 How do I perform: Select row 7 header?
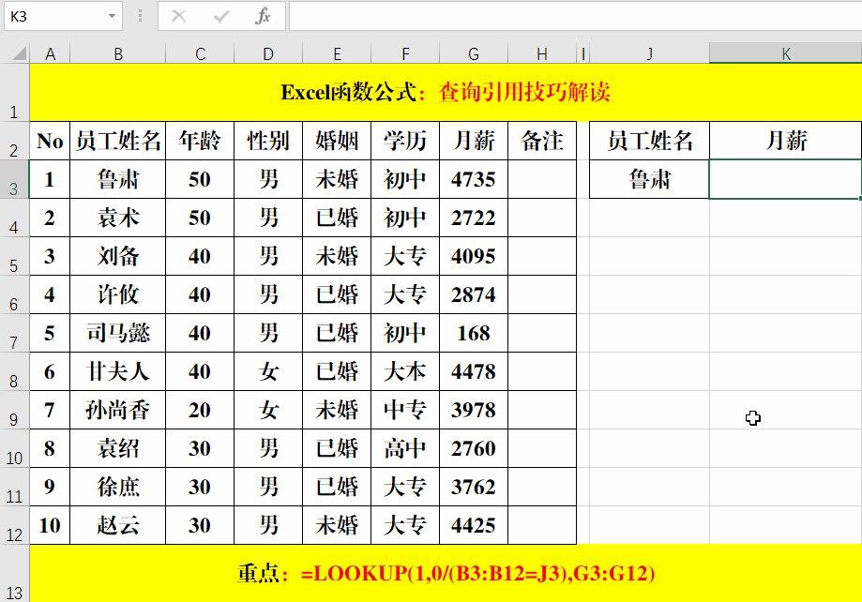coord(14,333)
